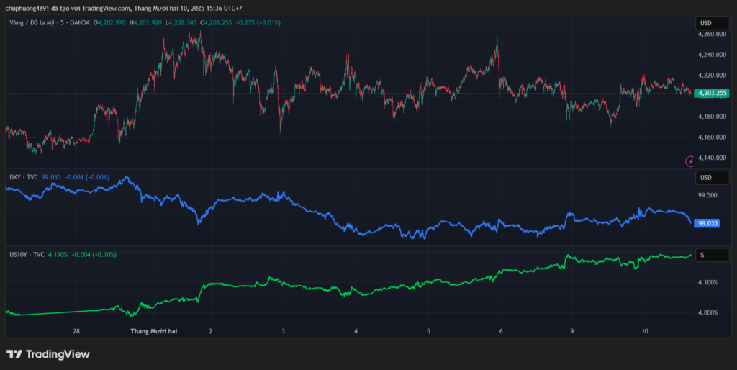
Task: Click the 4,260.000 price scale level
Action: pos(713,34)
